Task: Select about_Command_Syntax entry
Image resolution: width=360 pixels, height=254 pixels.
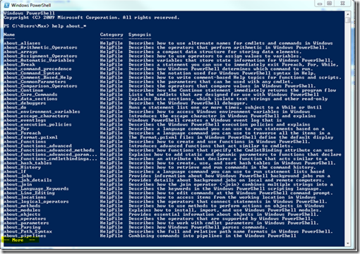Action: tap(32, 73)
